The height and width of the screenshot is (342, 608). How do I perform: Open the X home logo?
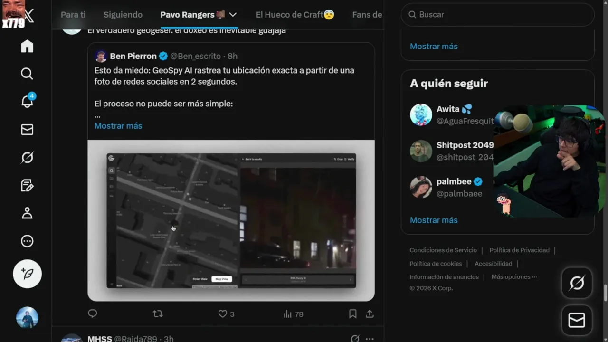pyautogui.click(x=29, y=16)
